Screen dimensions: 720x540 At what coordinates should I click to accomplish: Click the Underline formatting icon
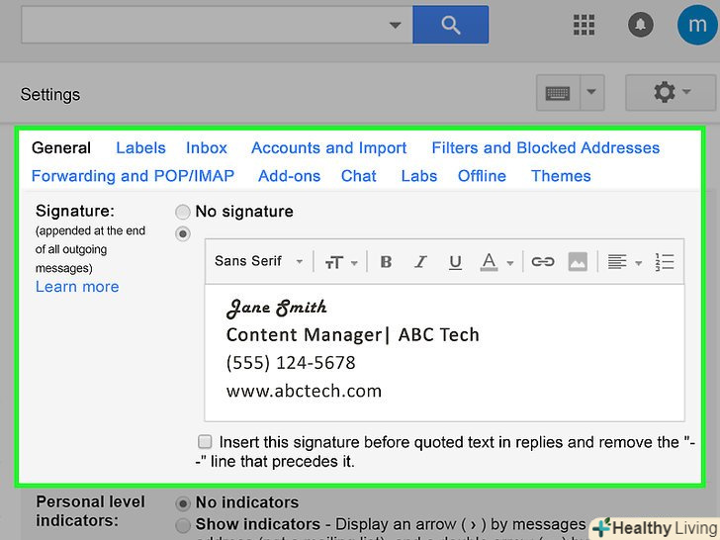455,262
